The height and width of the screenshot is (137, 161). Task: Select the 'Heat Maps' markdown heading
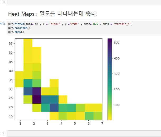[x=53, y=14]
